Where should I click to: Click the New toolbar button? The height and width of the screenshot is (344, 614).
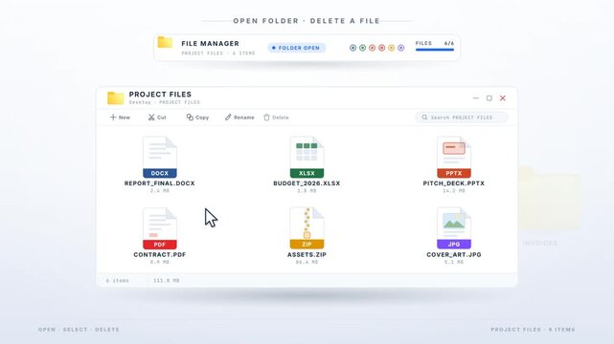(x=120, y=118)
